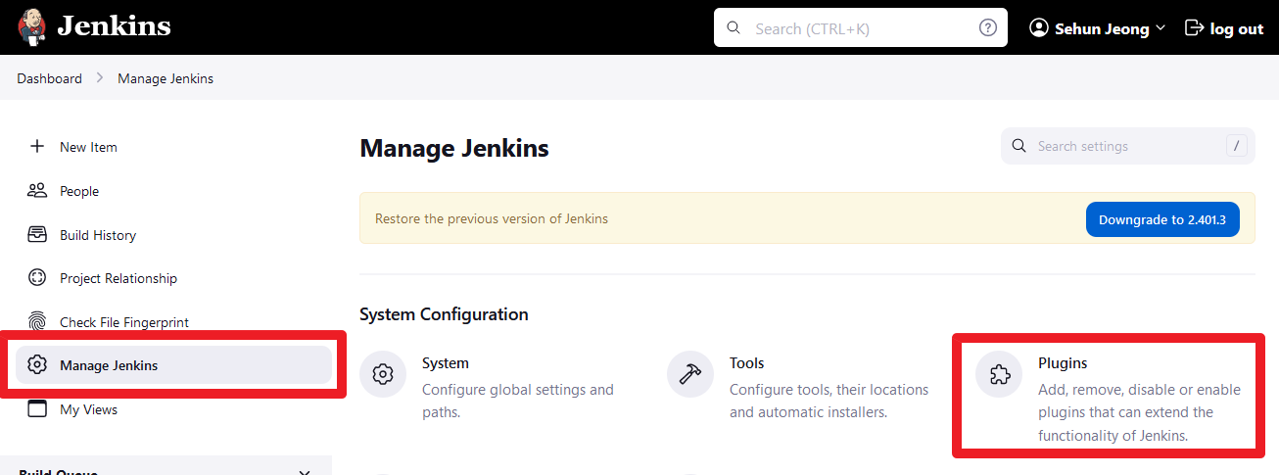
Task: Click the Build History tray icon
Action: click(x=37, y=234)
